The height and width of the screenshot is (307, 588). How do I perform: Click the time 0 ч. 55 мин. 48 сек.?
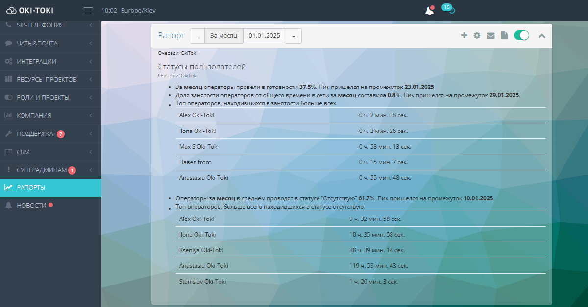(x=385, y=178)
